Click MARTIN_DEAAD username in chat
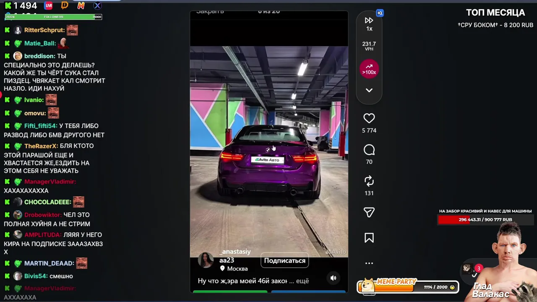 tap(49, 263)
